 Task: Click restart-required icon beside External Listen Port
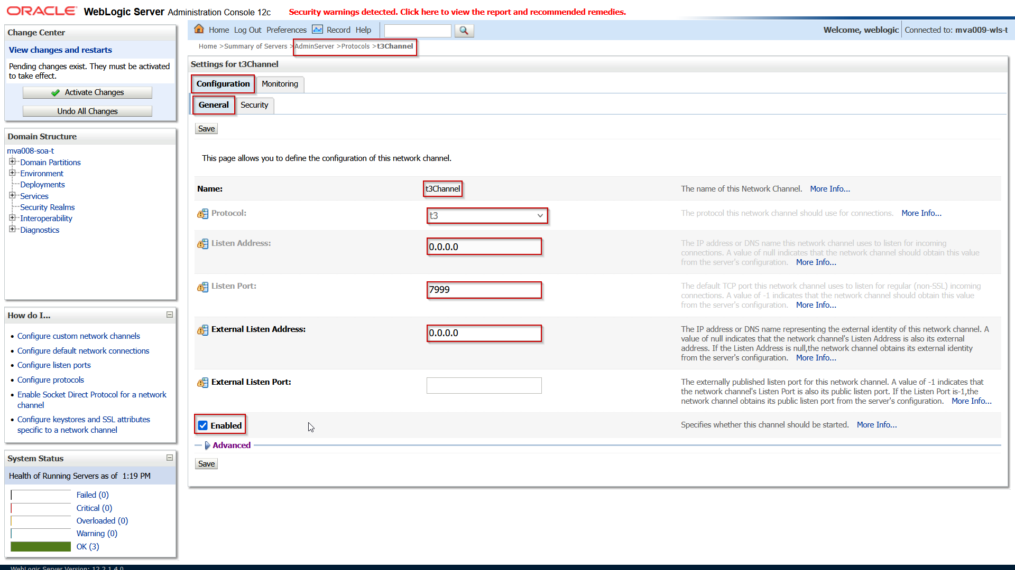point(202,383)
